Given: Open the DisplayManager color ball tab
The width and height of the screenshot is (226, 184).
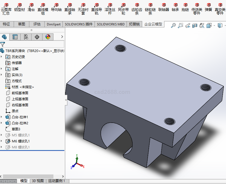Looking at the screenshot, I should tap(48, 37).
